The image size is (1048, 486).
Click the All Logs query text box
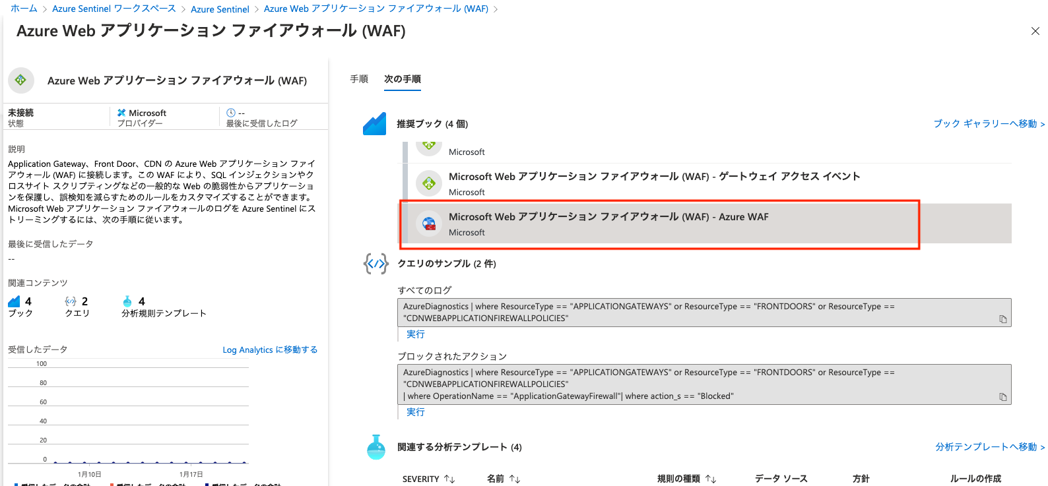pos(704,313)
